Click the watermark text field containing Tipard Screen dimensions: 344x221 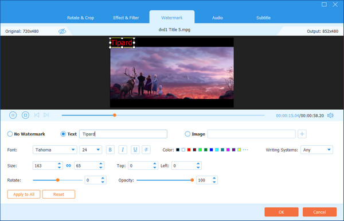(123, 134)
